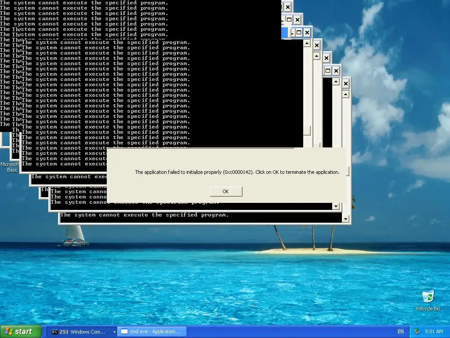The width and height of the screenshot is (450, 338).
Task: Click the taskbar group's dropdown arrow
Action: click(114, 332)
